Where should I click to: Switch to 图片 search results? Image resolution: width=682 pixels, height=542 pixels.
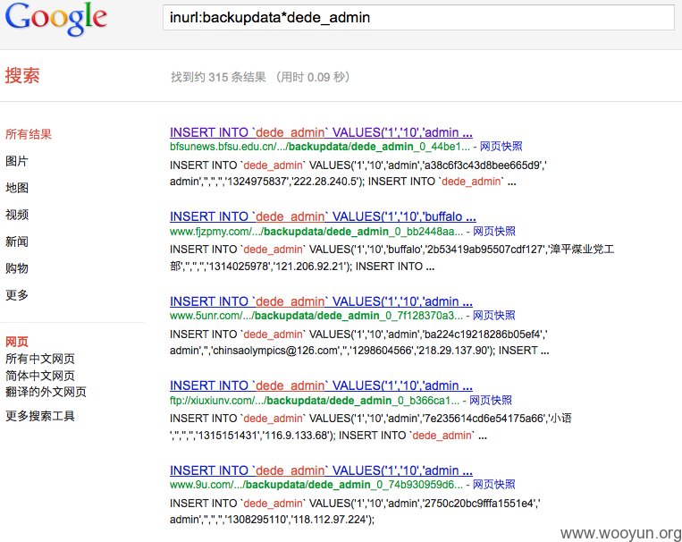(16, 161)
